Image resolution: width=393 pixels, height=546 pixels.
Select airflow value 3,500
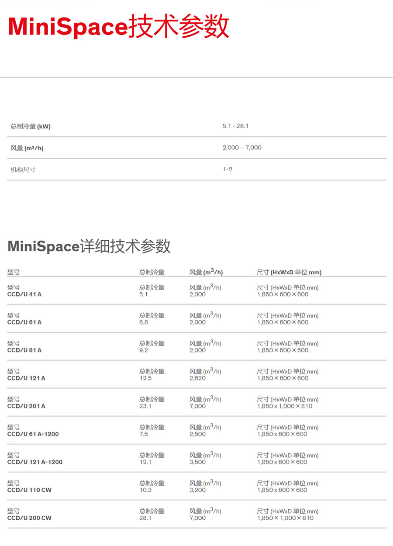tap(197, 462)
